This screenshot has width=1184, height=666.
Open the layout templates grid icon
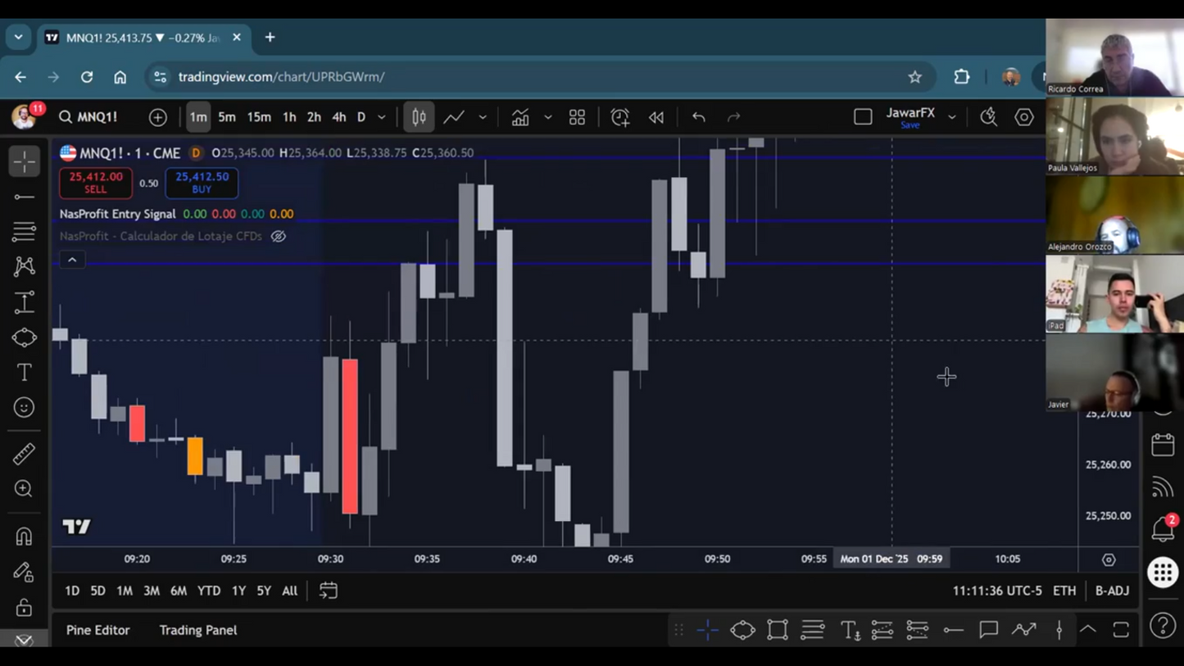point(577,117)
